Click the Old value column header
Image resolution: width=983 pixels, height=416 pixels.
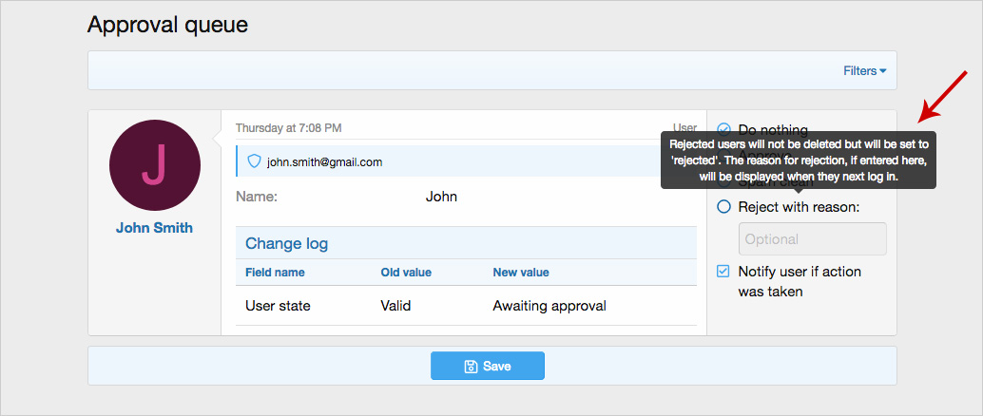(x=406, y=273)
